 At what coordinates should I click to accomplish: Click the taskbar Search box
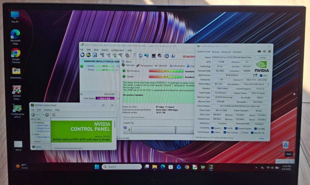[x=122, y=167]
